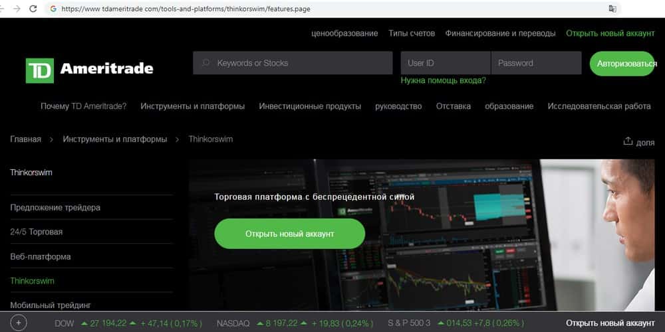Image resolution: width=665 pixels, height=332 pixels.
Task: Click the banner headline Торговая платформа text
Action: [x=315, y=197]
